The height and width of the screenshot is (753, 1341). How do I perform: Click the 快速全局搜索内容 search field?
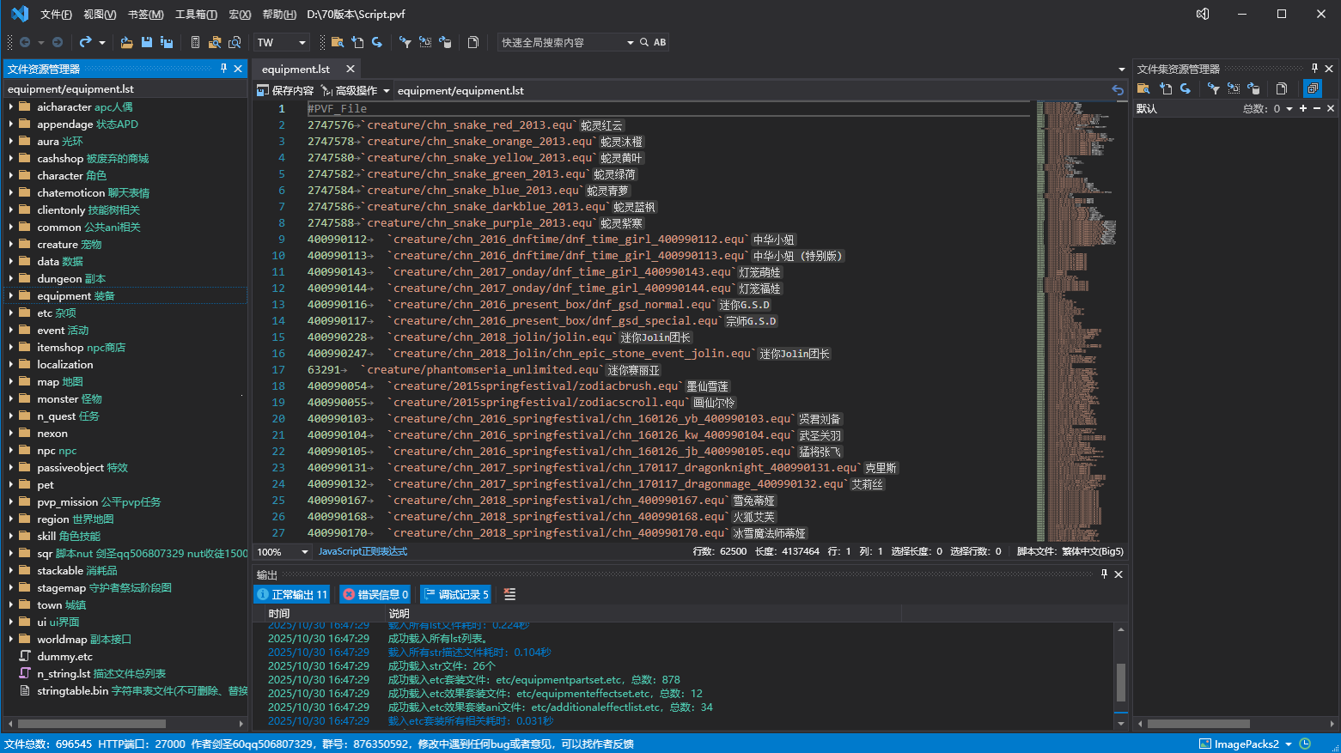560,42
